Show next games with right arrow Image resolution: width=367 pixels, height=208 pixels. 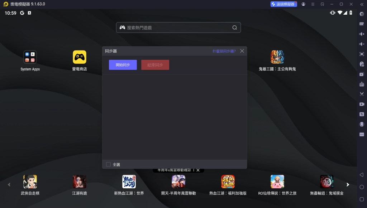click(348, 185)
